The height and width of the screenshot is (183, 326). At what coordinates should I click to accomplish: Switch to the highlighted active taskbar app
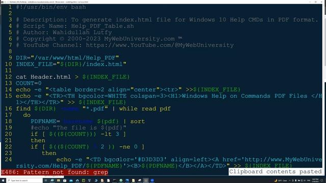146,180
